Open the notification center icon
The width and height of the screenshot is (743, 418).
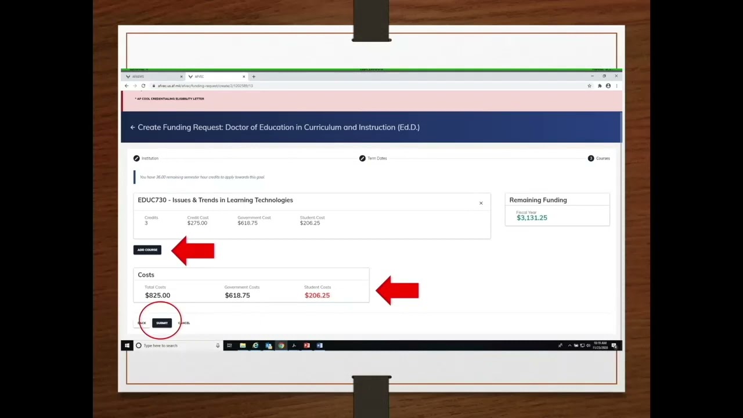(x=614, y=345)
